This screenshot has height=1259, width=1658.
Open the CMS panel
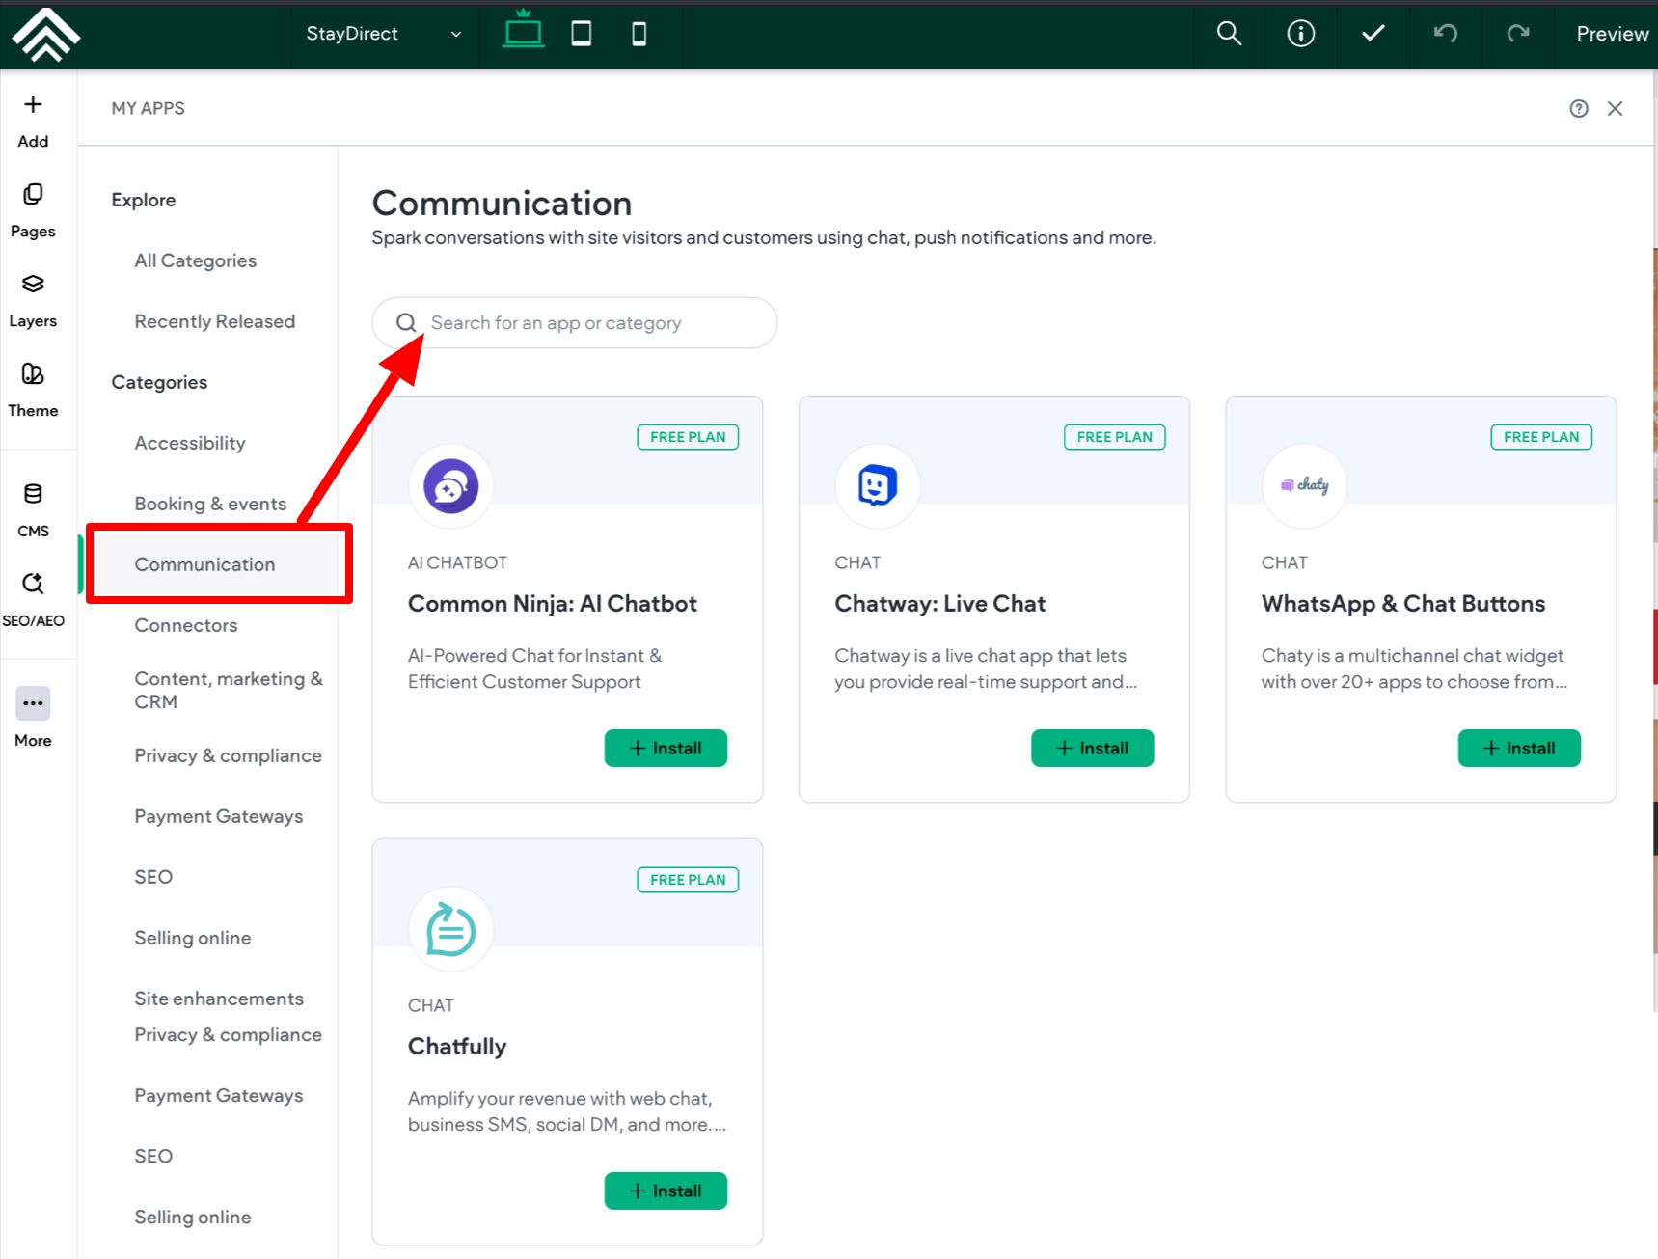pos(33,511)
